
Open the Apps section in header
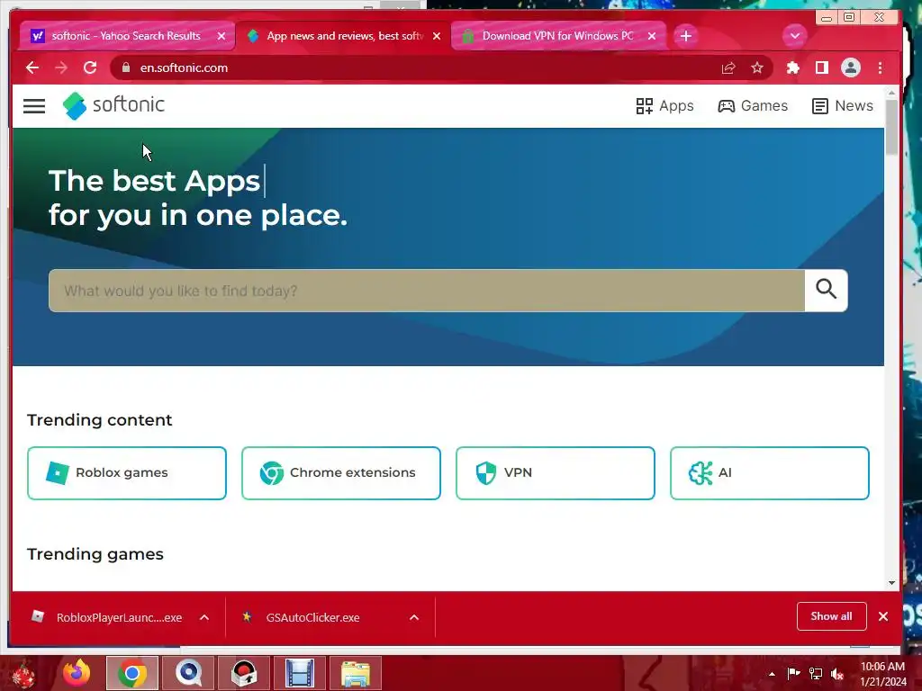point(665,106)
